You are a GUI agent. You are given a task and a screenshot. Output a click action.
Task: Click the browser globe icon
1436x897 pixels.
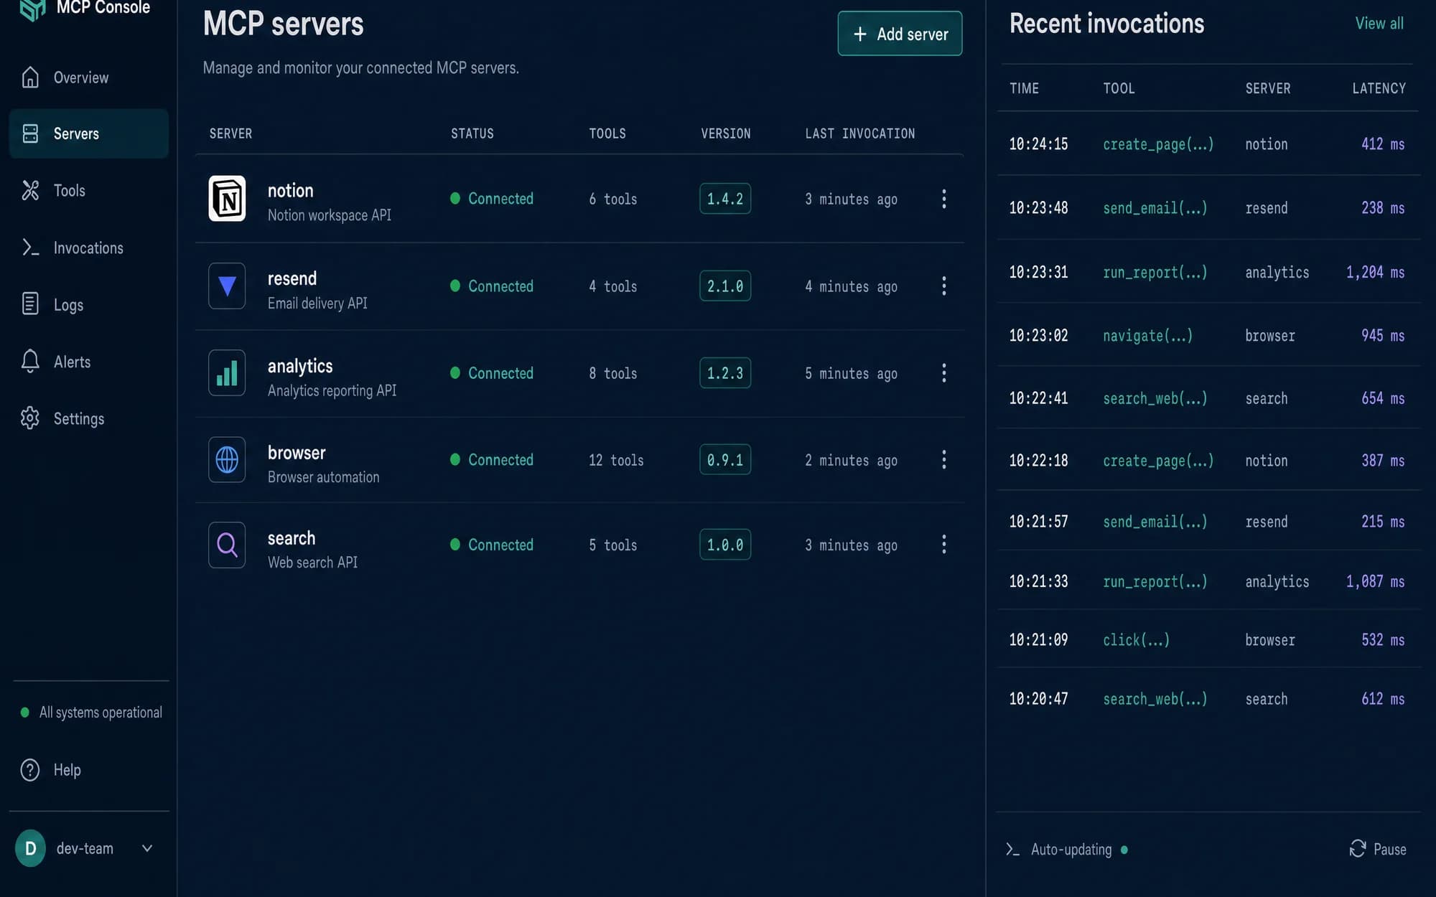coord(227,460)
